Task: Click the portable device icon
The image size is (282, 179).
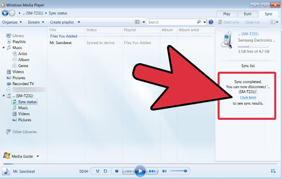Action: [227, 40]
